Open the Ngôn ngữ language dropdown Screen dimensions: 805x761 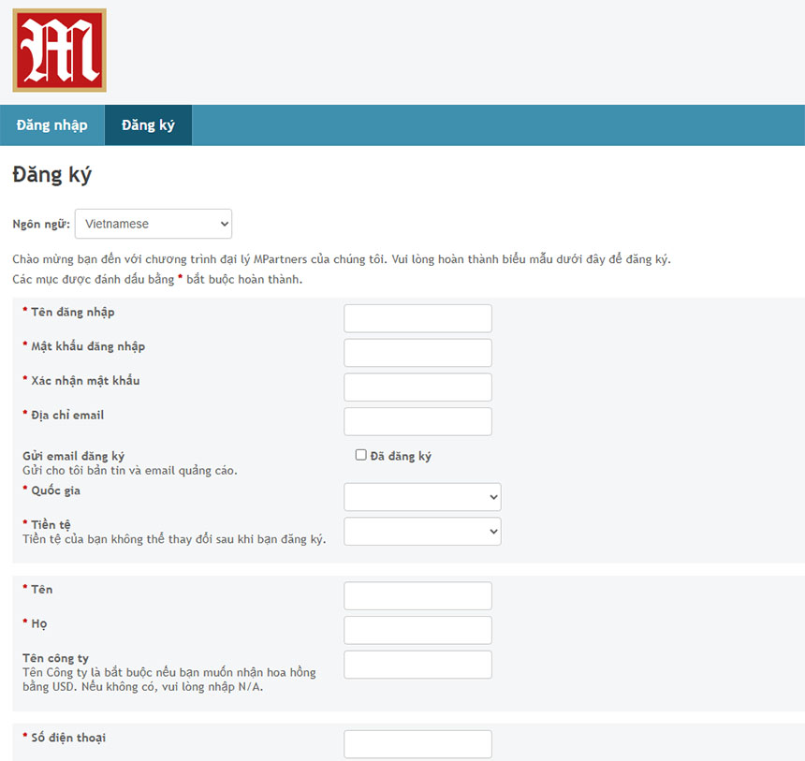point(153,224)
